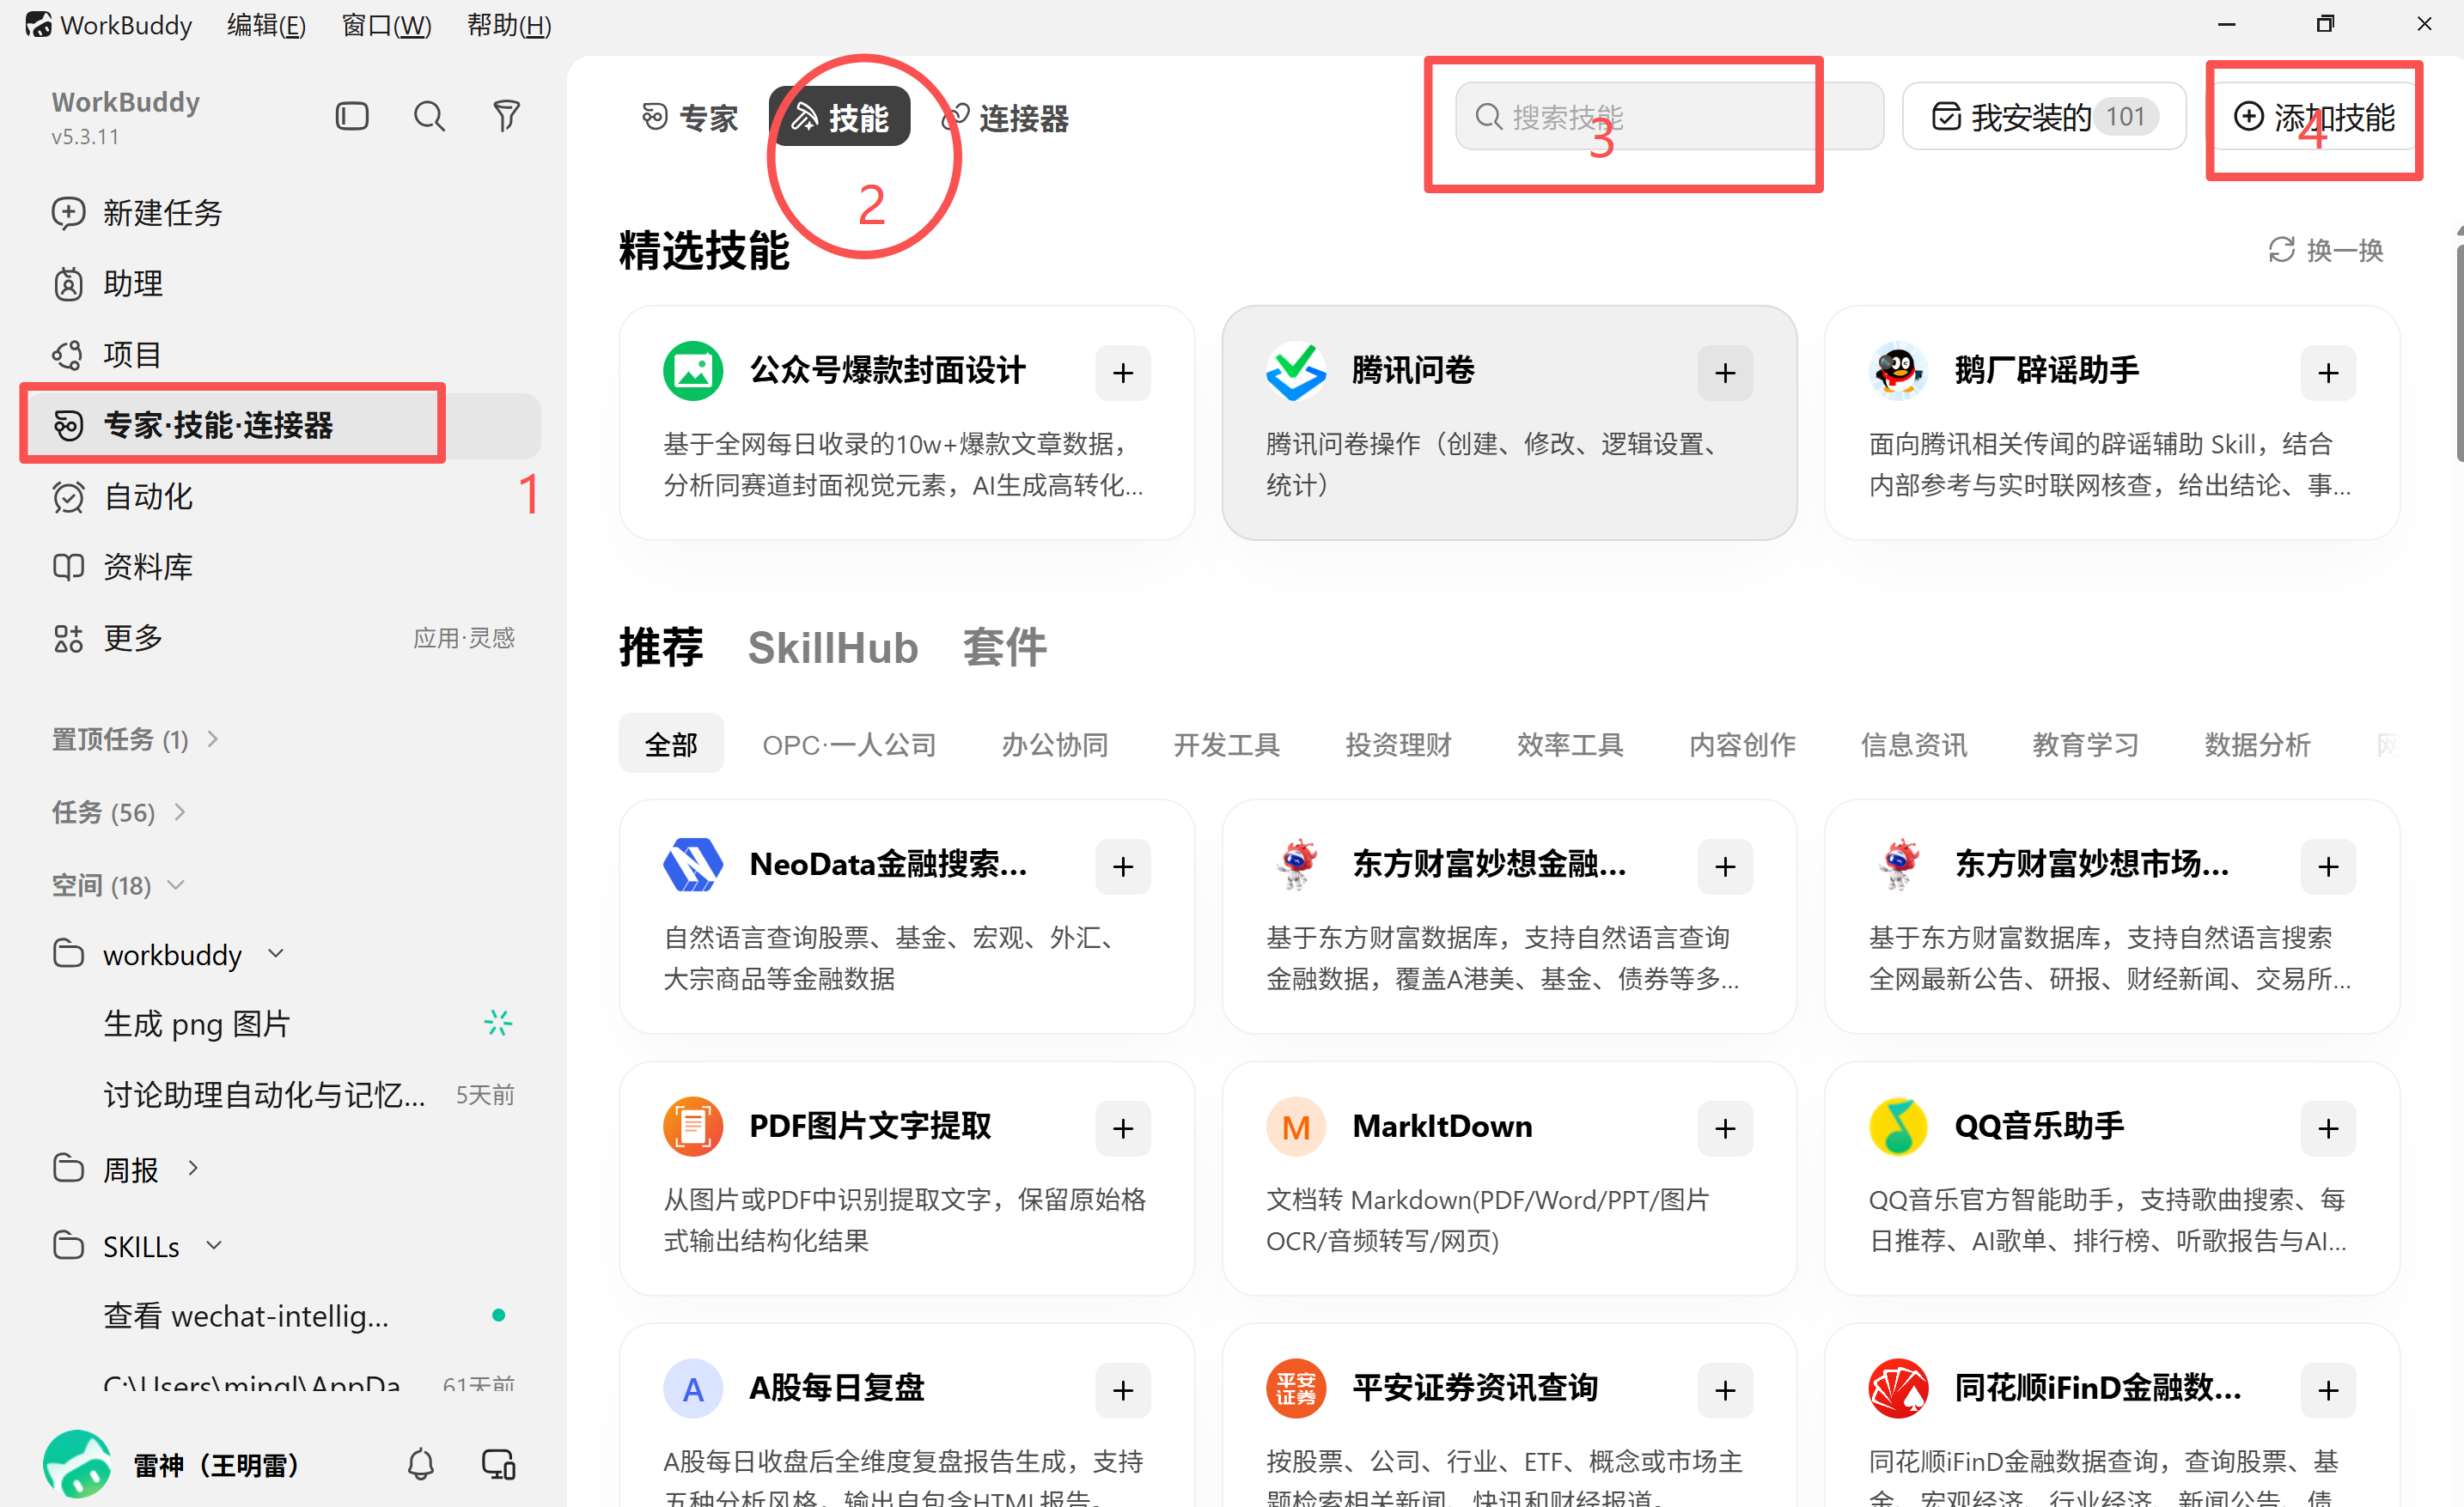2464x1507 pixels.
Task: Expand the 置顶任务 (1) section
Action: pyautogui.click(x=135, y=739)
